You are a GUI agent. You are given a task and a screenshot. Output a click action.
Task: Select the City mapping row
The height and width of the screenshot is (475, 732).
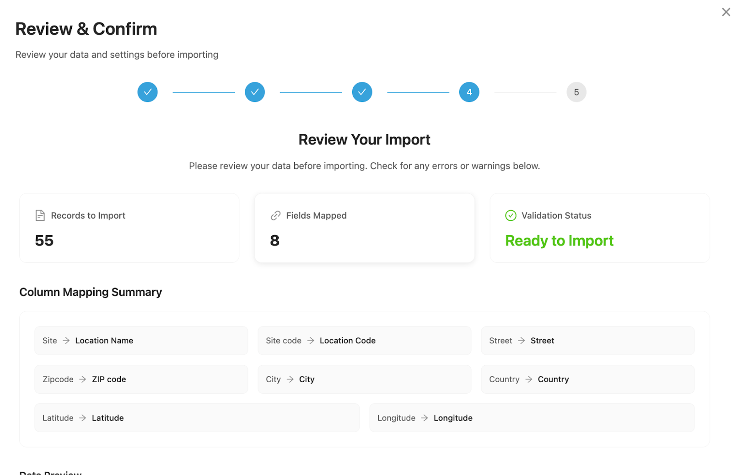point(364,379)
